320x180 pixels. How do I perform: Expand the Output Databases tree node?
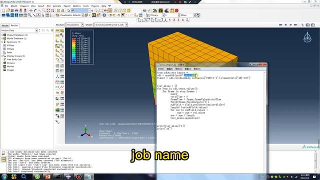tap(2, 35)
